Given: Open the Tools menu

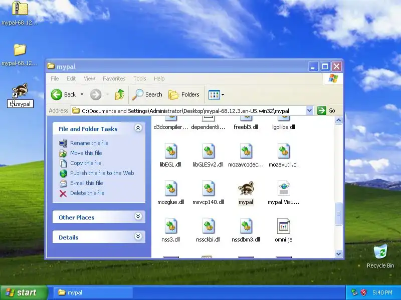Looking at the screenshot, I should coord(140,78).
